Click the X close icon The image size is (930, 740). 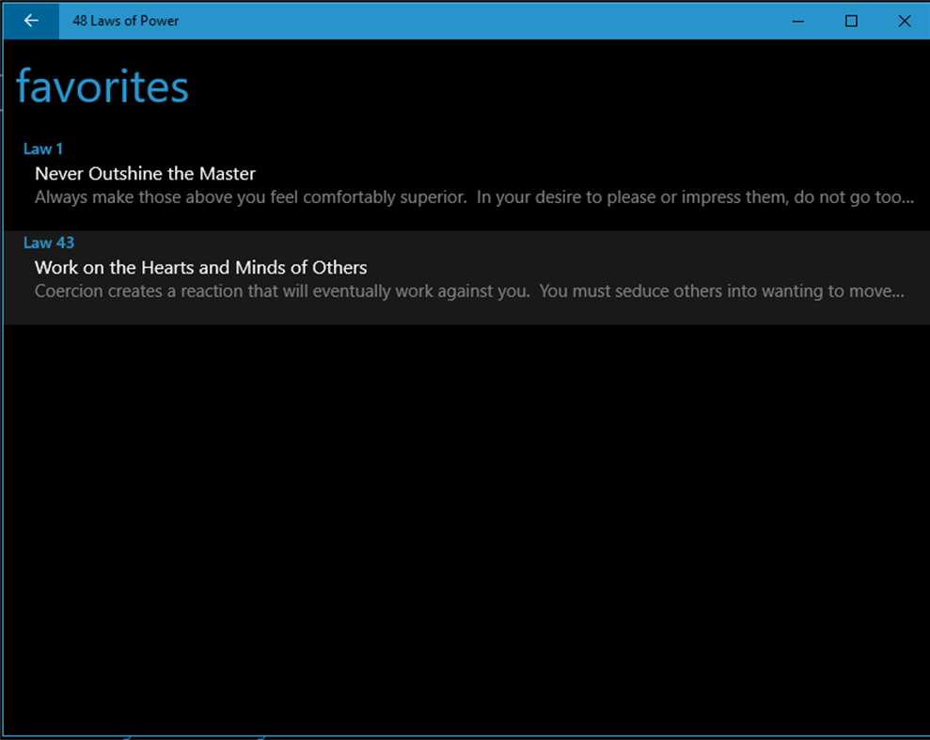(x=904, y=20)
